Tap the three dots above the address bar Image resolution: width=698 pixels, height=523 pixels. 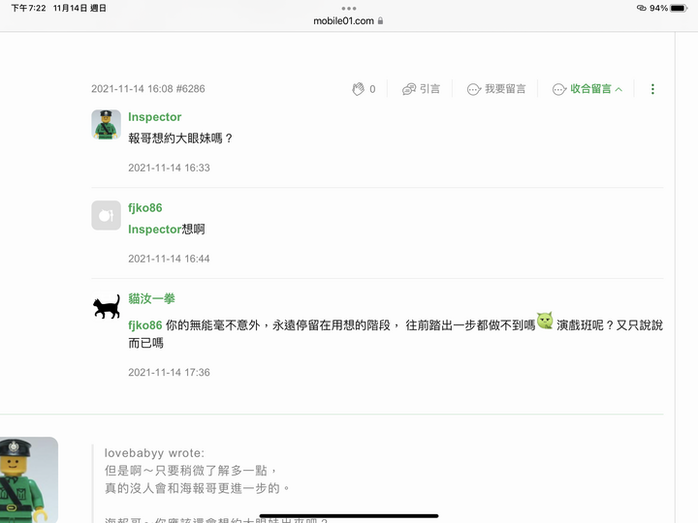point(349,9)
